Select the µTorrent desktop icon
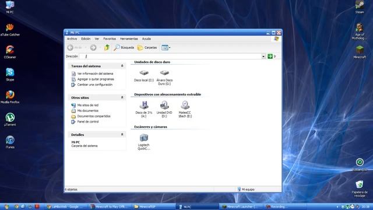Image resolution: width=373 pixels, height=210 pixels. (x=10, y=120)
